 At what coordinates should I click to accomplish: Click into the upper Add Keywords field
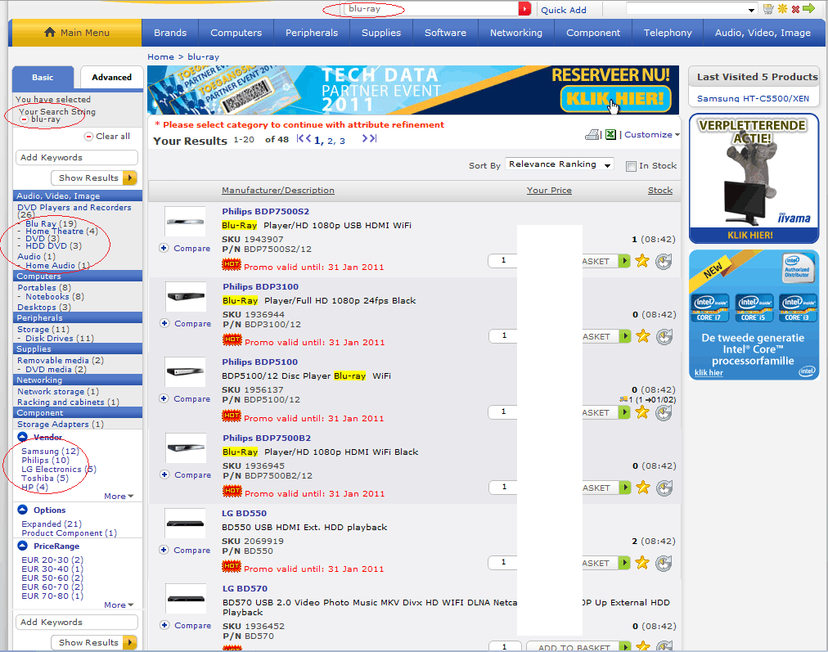[77, 157]
